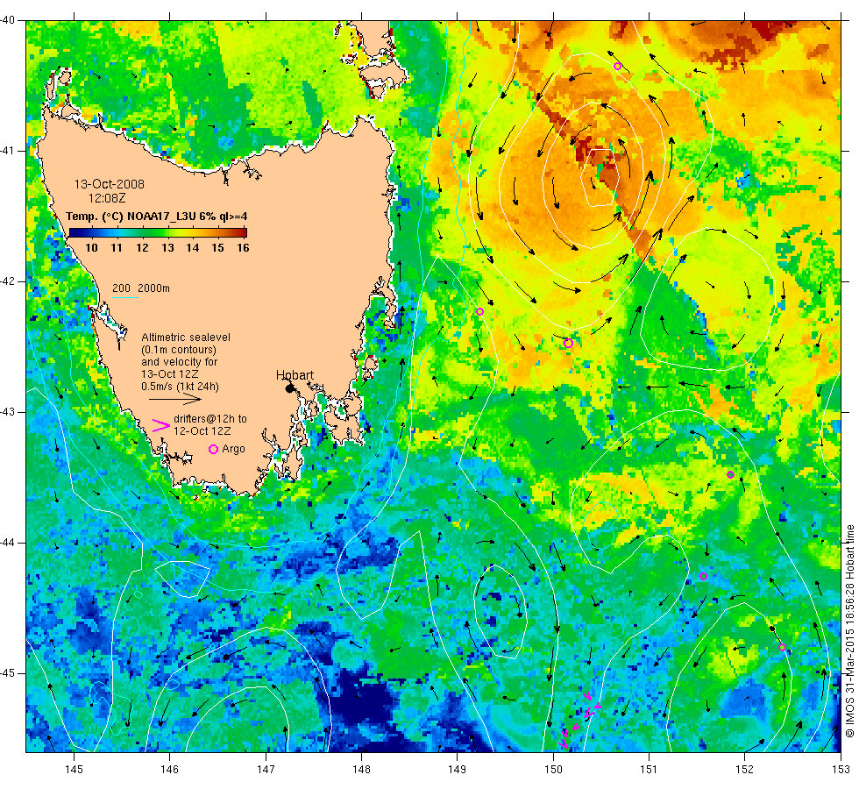This screenshot has height=789, width=859.
Task: Click longitude axis label 152
Action: click(x=744, y=770)
